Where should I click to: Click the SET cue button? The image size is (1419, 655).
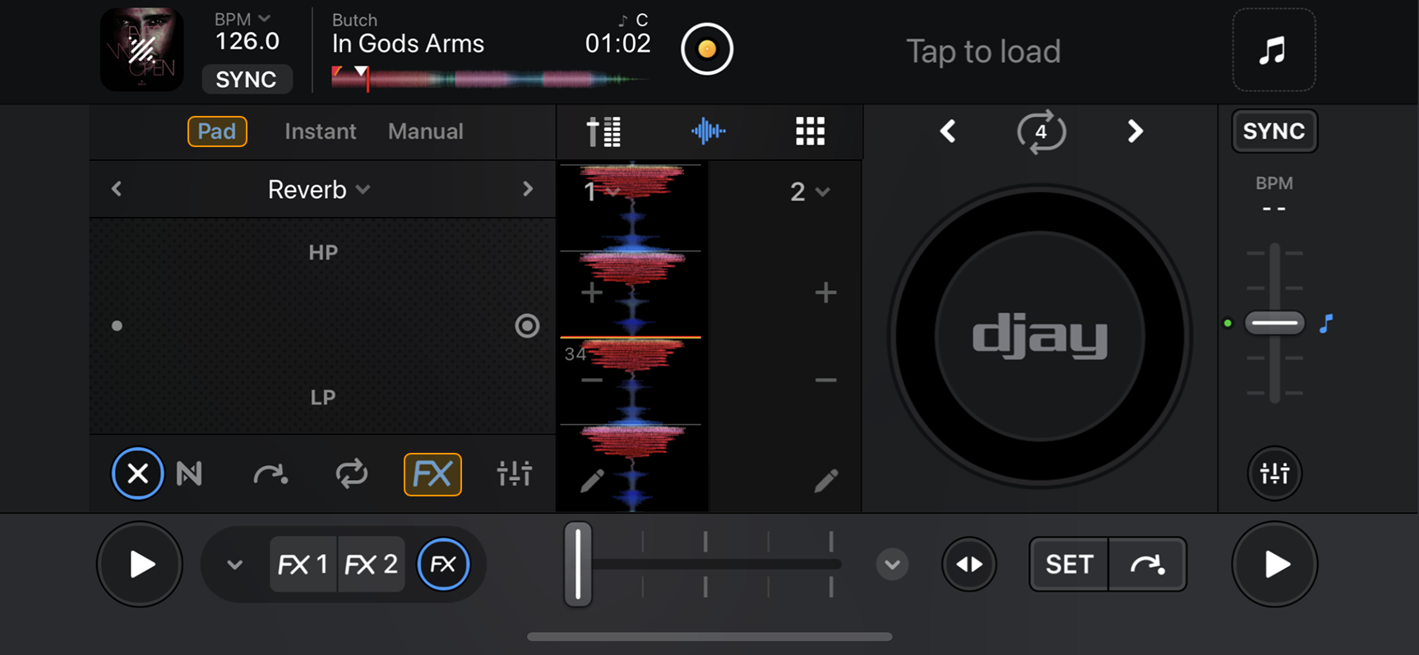coord(1069,565)
